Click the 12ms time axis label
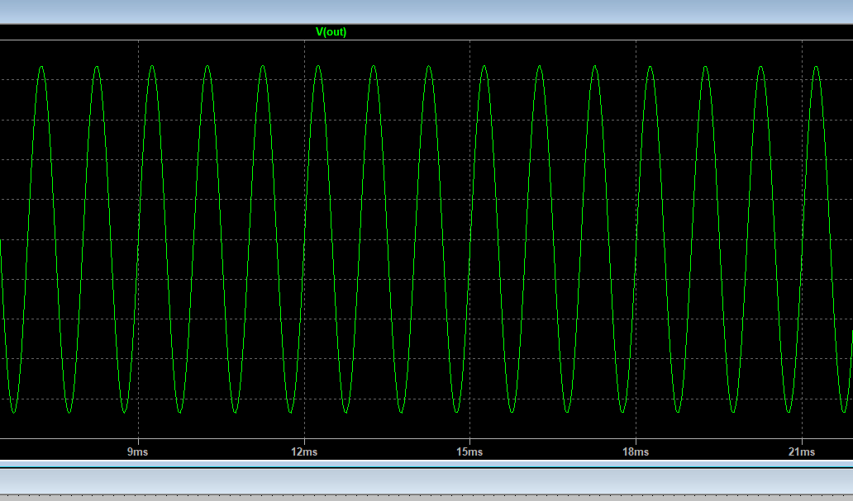This screenshot has height=501, width=853. (304, 451)
